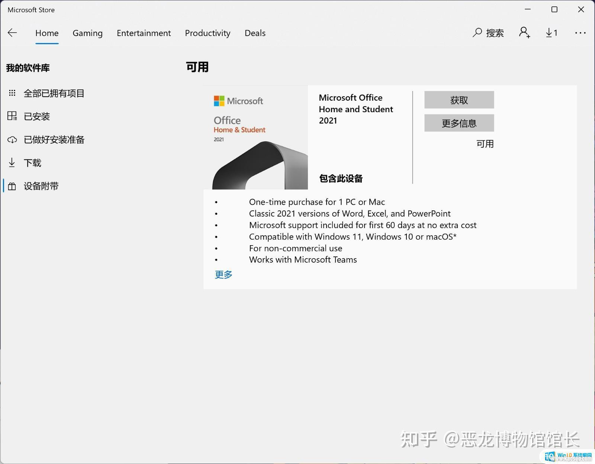Click 'Microsoft support included for first 60 days' line

tap(363, 225)
